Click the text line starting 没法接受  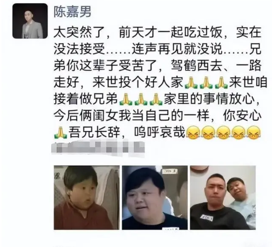pyautogui.click(x=157, y=49)
